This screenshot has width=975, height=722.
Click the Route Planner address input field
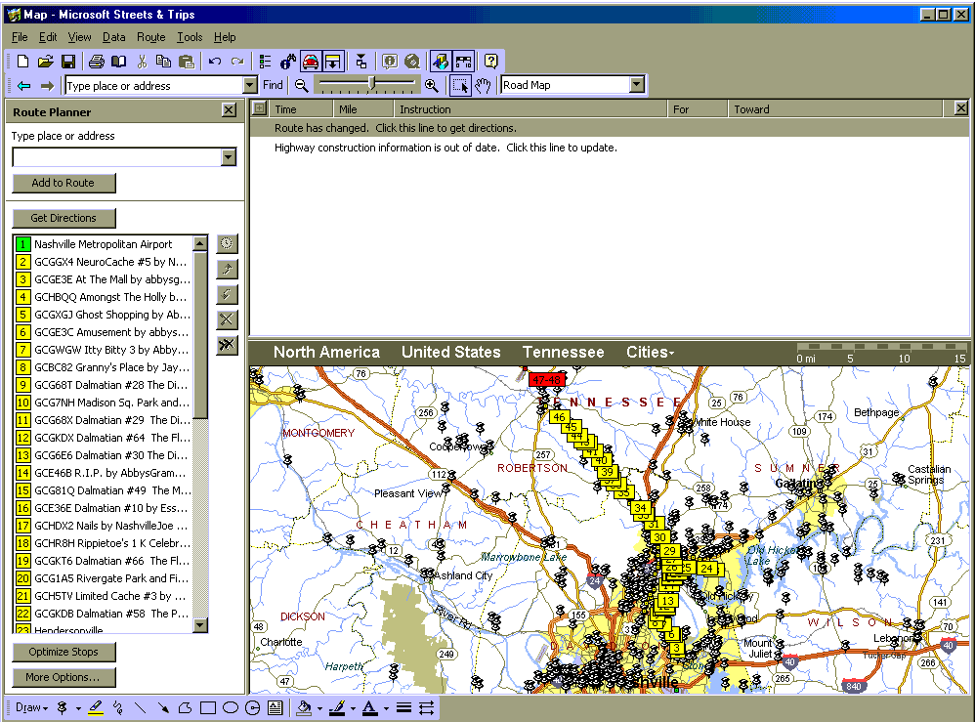(x=117, y=157)
